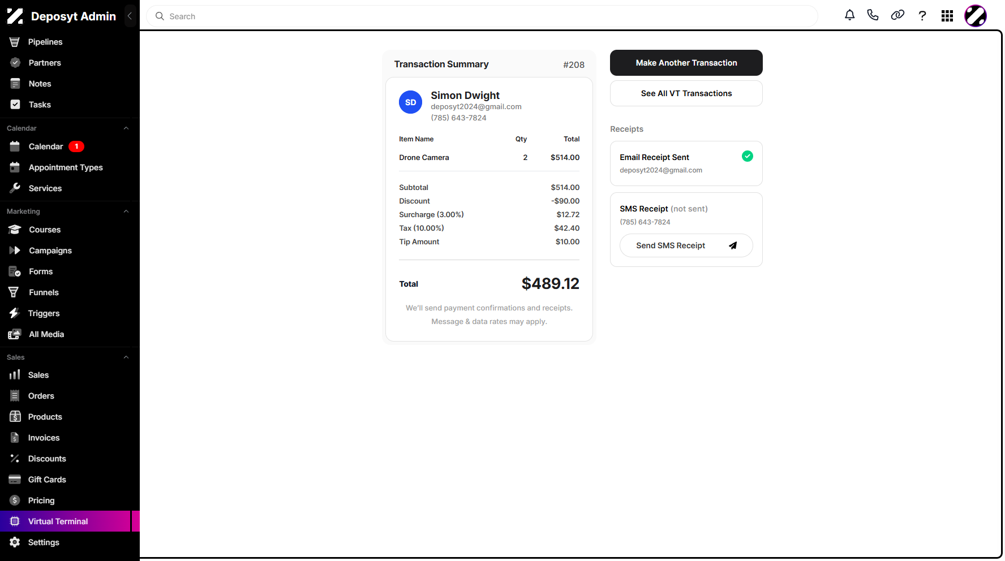
Task: Open Tasks in the sidebar
Action: click(65, 105)
